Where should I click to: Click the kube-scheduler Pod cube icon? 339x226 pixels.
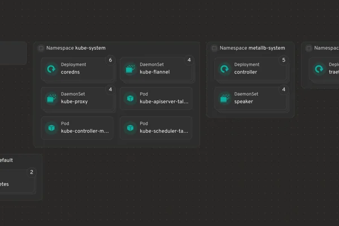coord(130,128)
